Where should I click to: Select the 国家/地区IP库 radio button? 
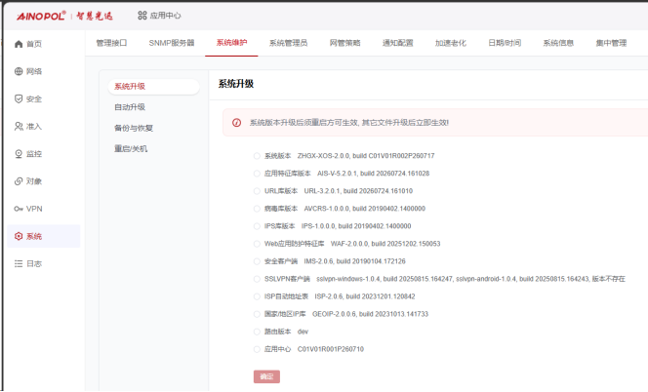coord(257,314)
